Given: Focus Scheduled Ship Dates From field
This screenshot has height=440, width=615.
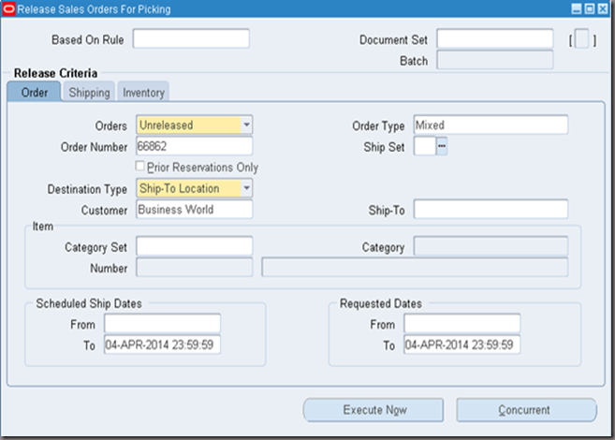Looking at the screenshot, I should click(x=162, y=324).
